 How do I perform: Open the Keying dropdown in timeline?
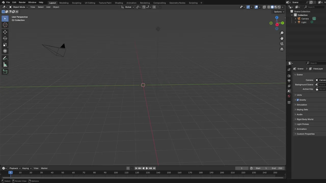27,168
